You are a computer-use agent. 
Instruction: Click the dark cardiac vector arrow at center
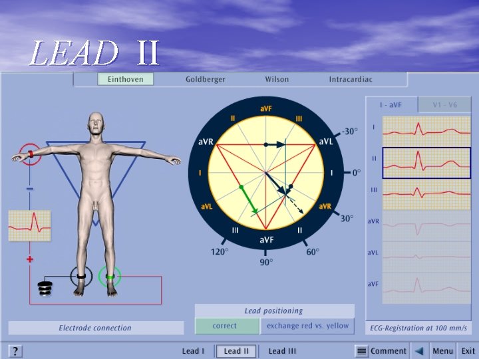[x=275, y=183]
